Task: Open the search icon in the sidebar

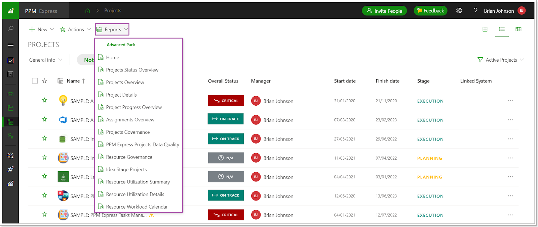Action: coord(10,29)
